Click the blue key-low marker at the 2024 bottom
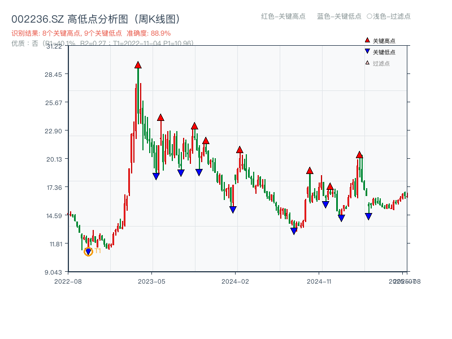The width and height of the screenshot is (452, 339). tap(293, 231)
